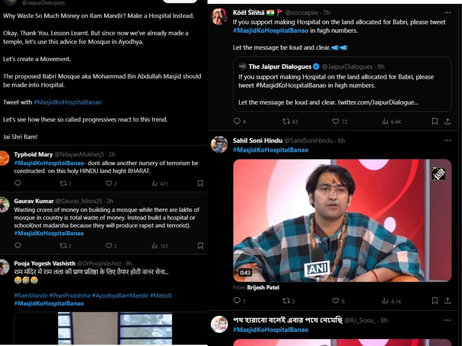Open more options on RJ_Sona_ tweet
The width and height of the screenshot is (462, 346).
pyautogui.click(x=447, y=320)
